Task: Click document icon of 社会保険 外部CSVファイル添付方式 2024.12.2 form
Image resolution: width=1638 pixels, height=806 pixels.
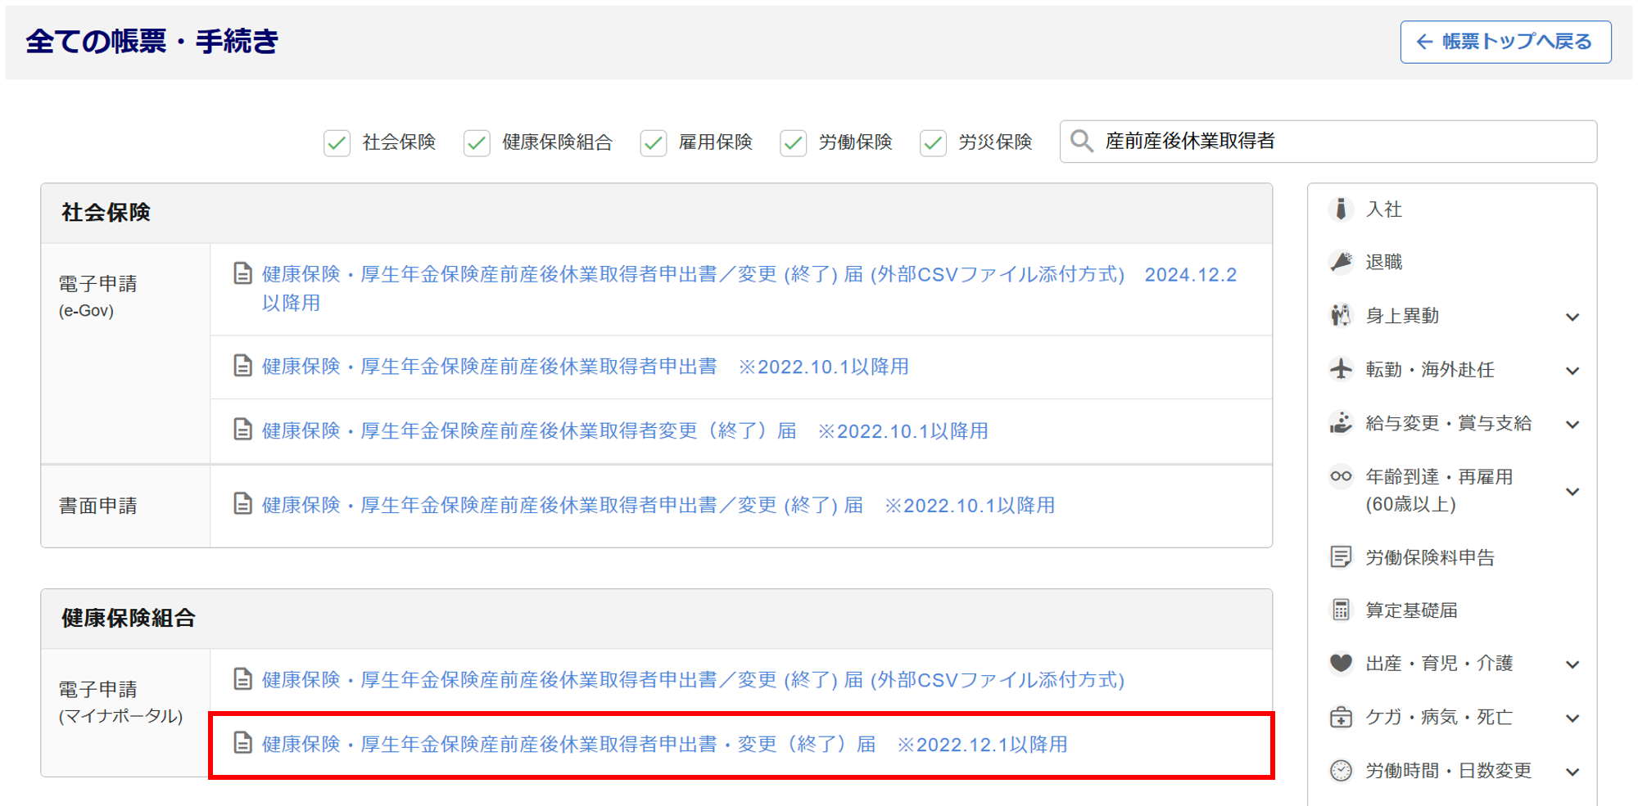Action: point(242,273)
